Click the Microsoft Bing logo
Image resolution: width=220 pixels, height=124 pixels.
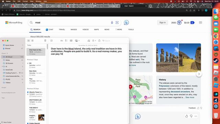(14, 22)
